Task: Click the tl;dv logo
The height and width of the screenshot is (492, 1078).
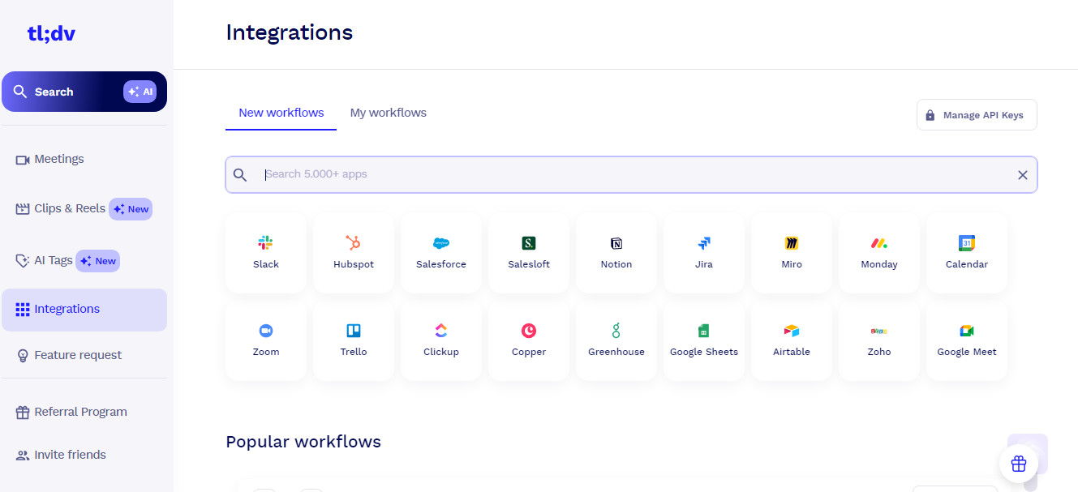Action: tap(51, 33)
